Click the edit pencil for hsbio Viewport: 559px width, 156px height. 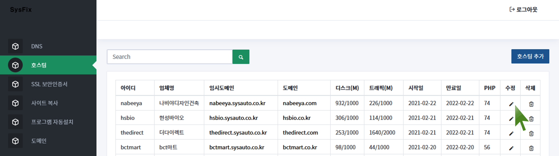tap(511, 119)
